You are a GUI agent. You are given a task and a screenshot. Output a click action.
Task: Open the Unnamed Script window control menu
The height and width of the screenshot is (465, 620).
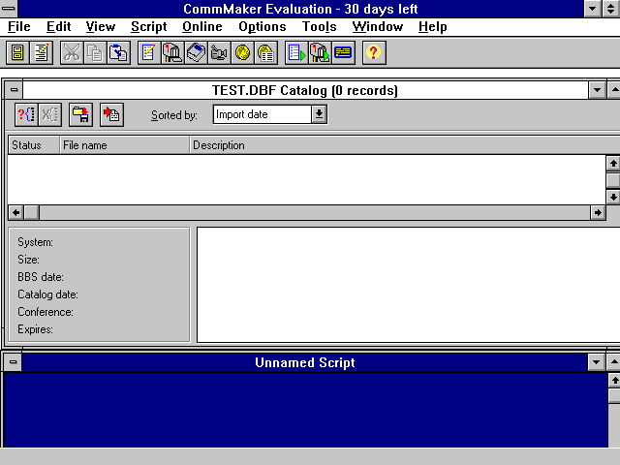(x=14, y=362)
